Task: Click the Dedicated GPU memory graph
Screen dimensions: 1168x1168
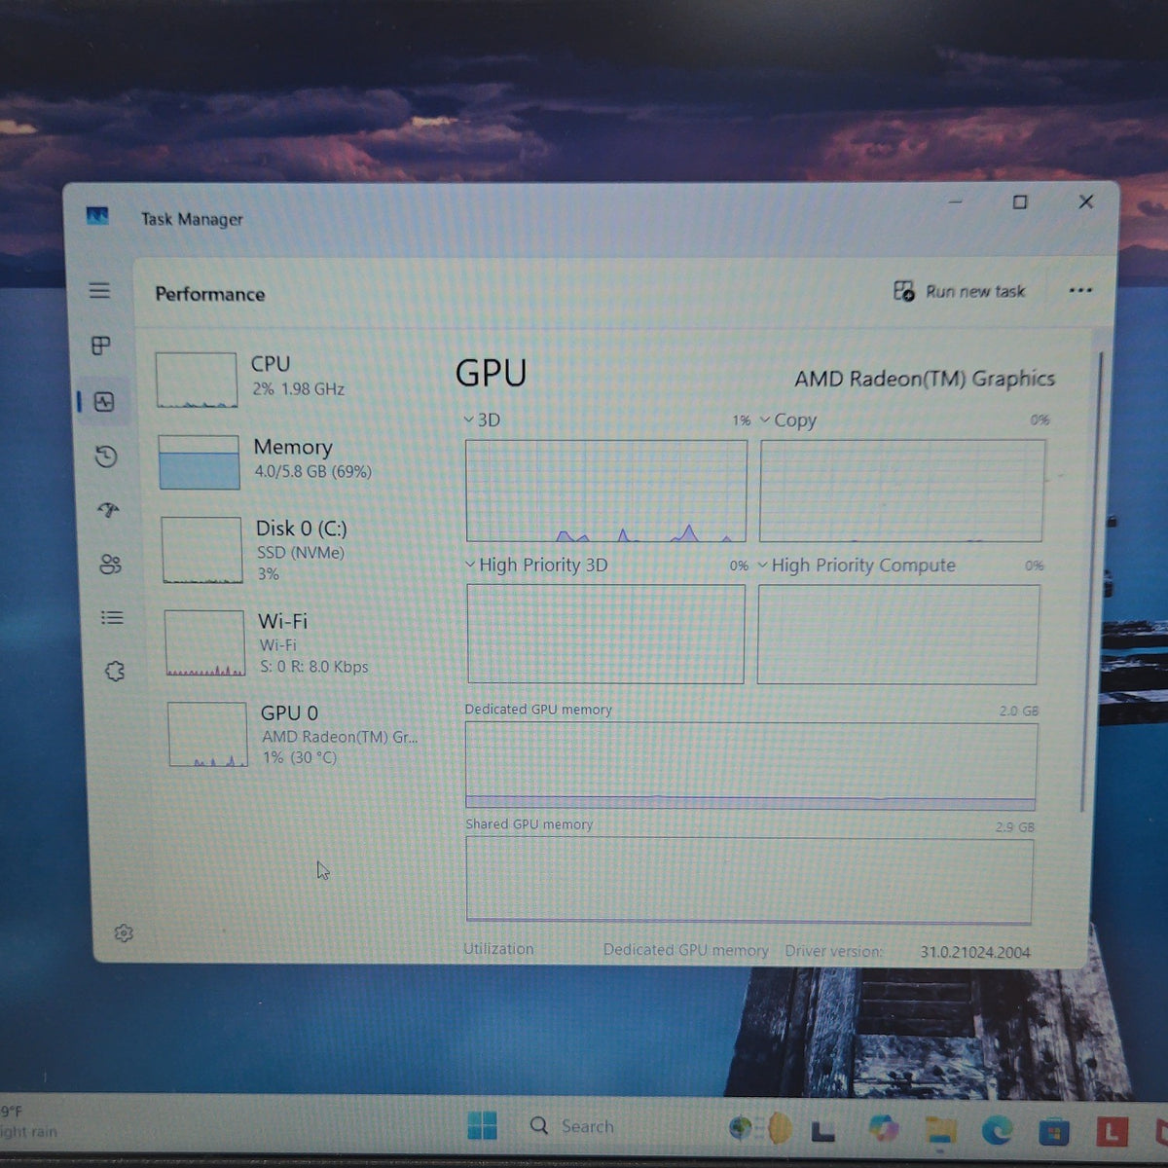Action: 750,766
